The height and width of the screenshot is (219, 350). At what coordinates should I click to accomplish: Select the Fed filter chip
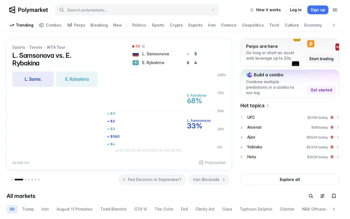coord(184,209)
